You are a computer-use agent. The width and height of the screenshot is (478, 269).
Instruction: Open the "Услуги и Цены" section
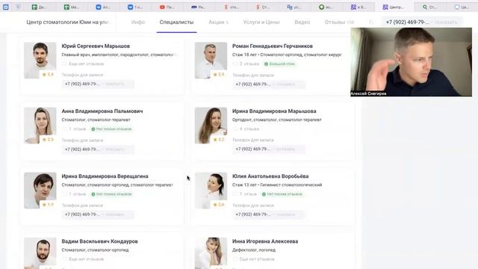coord(261,22)
